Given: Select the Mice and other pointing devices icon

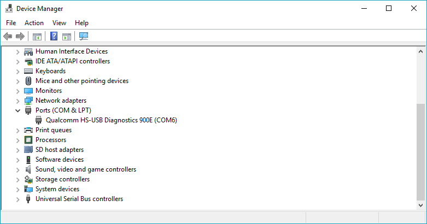Looking at the screenshot, I should point(28,81).
